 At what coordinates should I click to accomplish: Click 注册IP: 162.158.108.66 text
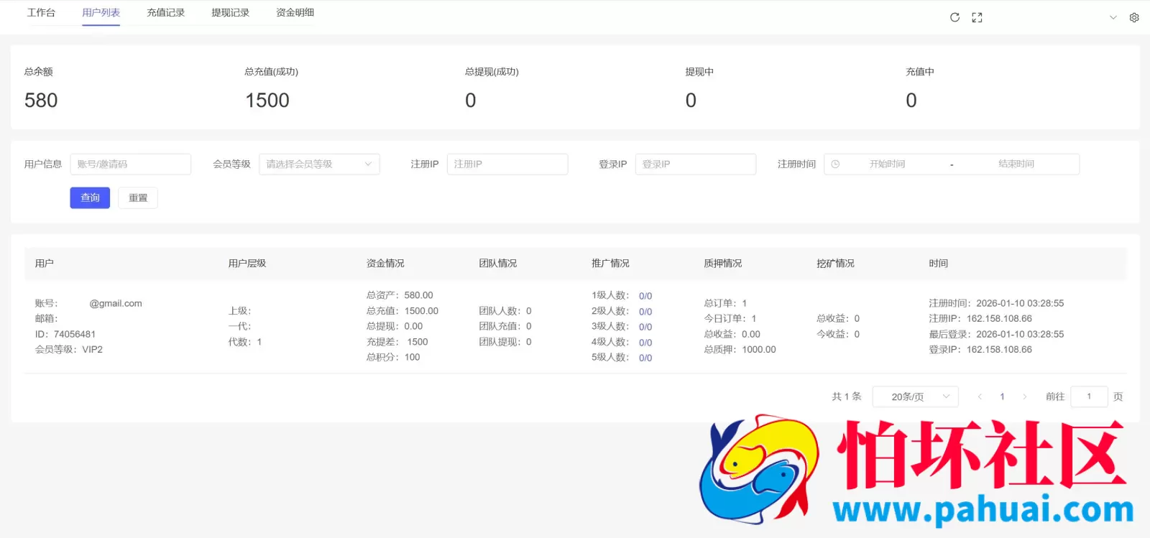point(980,318)
